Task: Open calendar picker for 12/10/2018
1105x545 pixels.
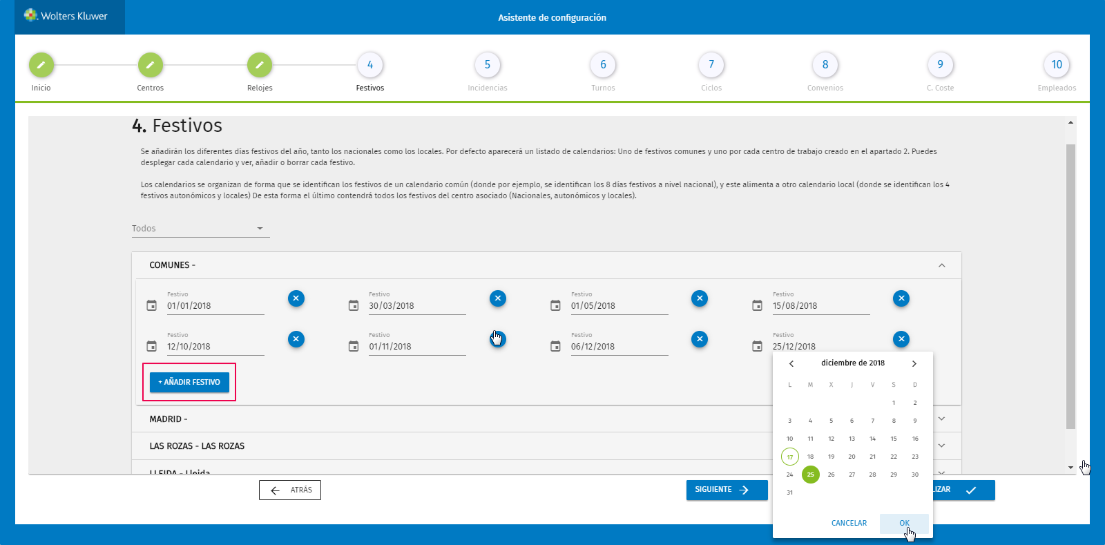Action: (152, 346)
